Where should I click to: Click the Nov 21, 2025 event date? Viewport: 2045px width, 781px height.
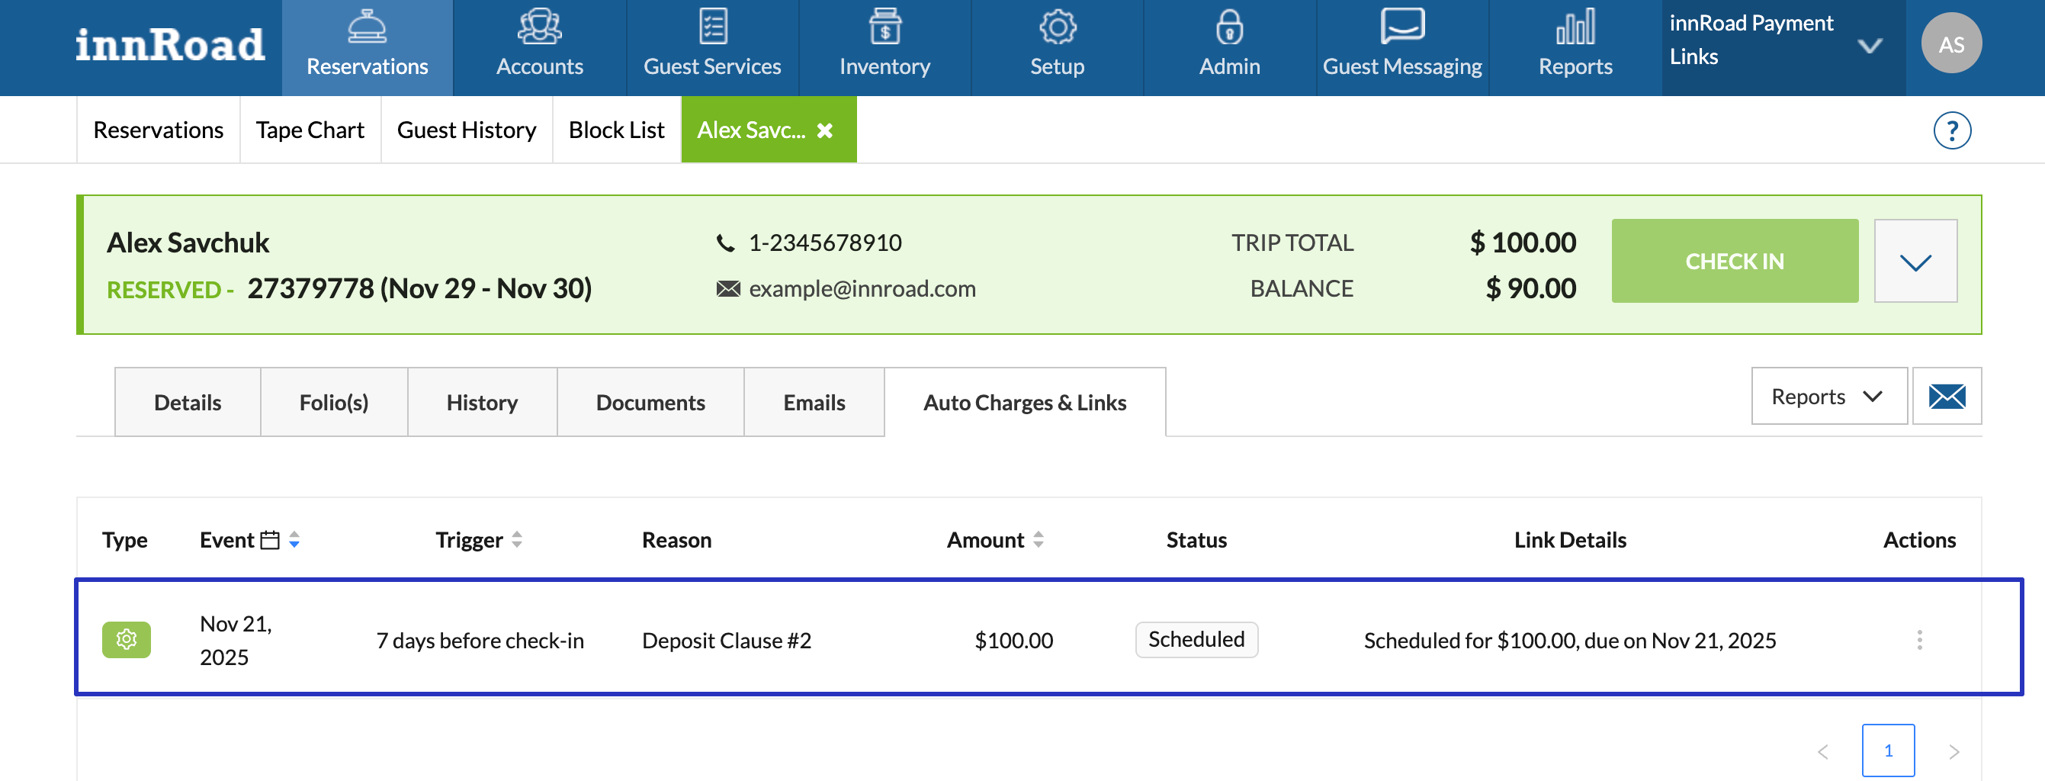(x=236, y=640)
